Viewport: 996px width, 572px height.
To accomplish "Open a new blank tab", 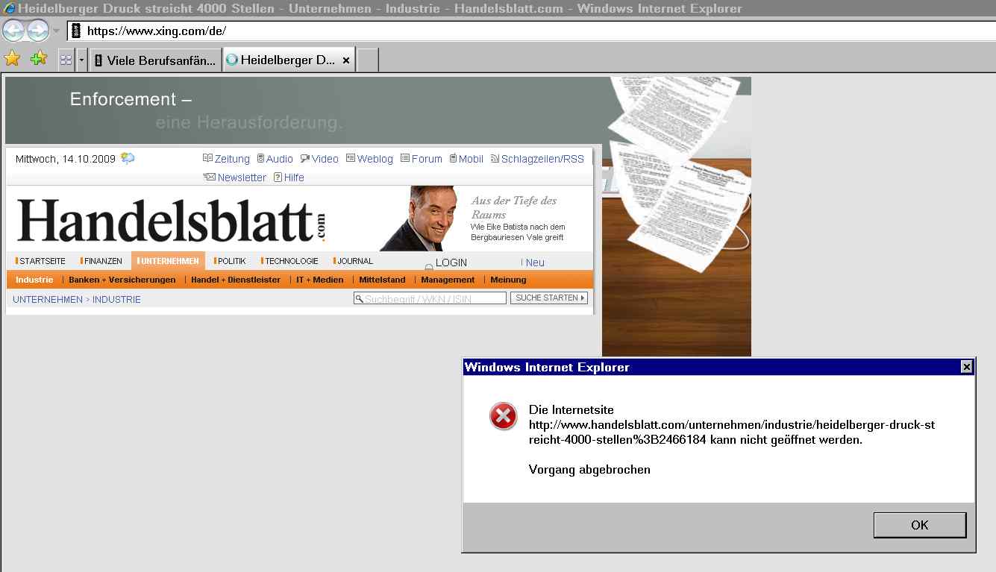I will coord(368,60).
